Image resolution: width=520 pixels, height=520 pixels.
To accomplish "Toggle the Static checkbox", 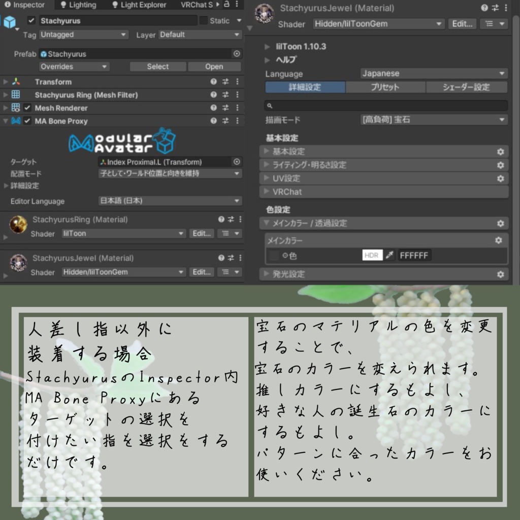I will coord(203,20).
